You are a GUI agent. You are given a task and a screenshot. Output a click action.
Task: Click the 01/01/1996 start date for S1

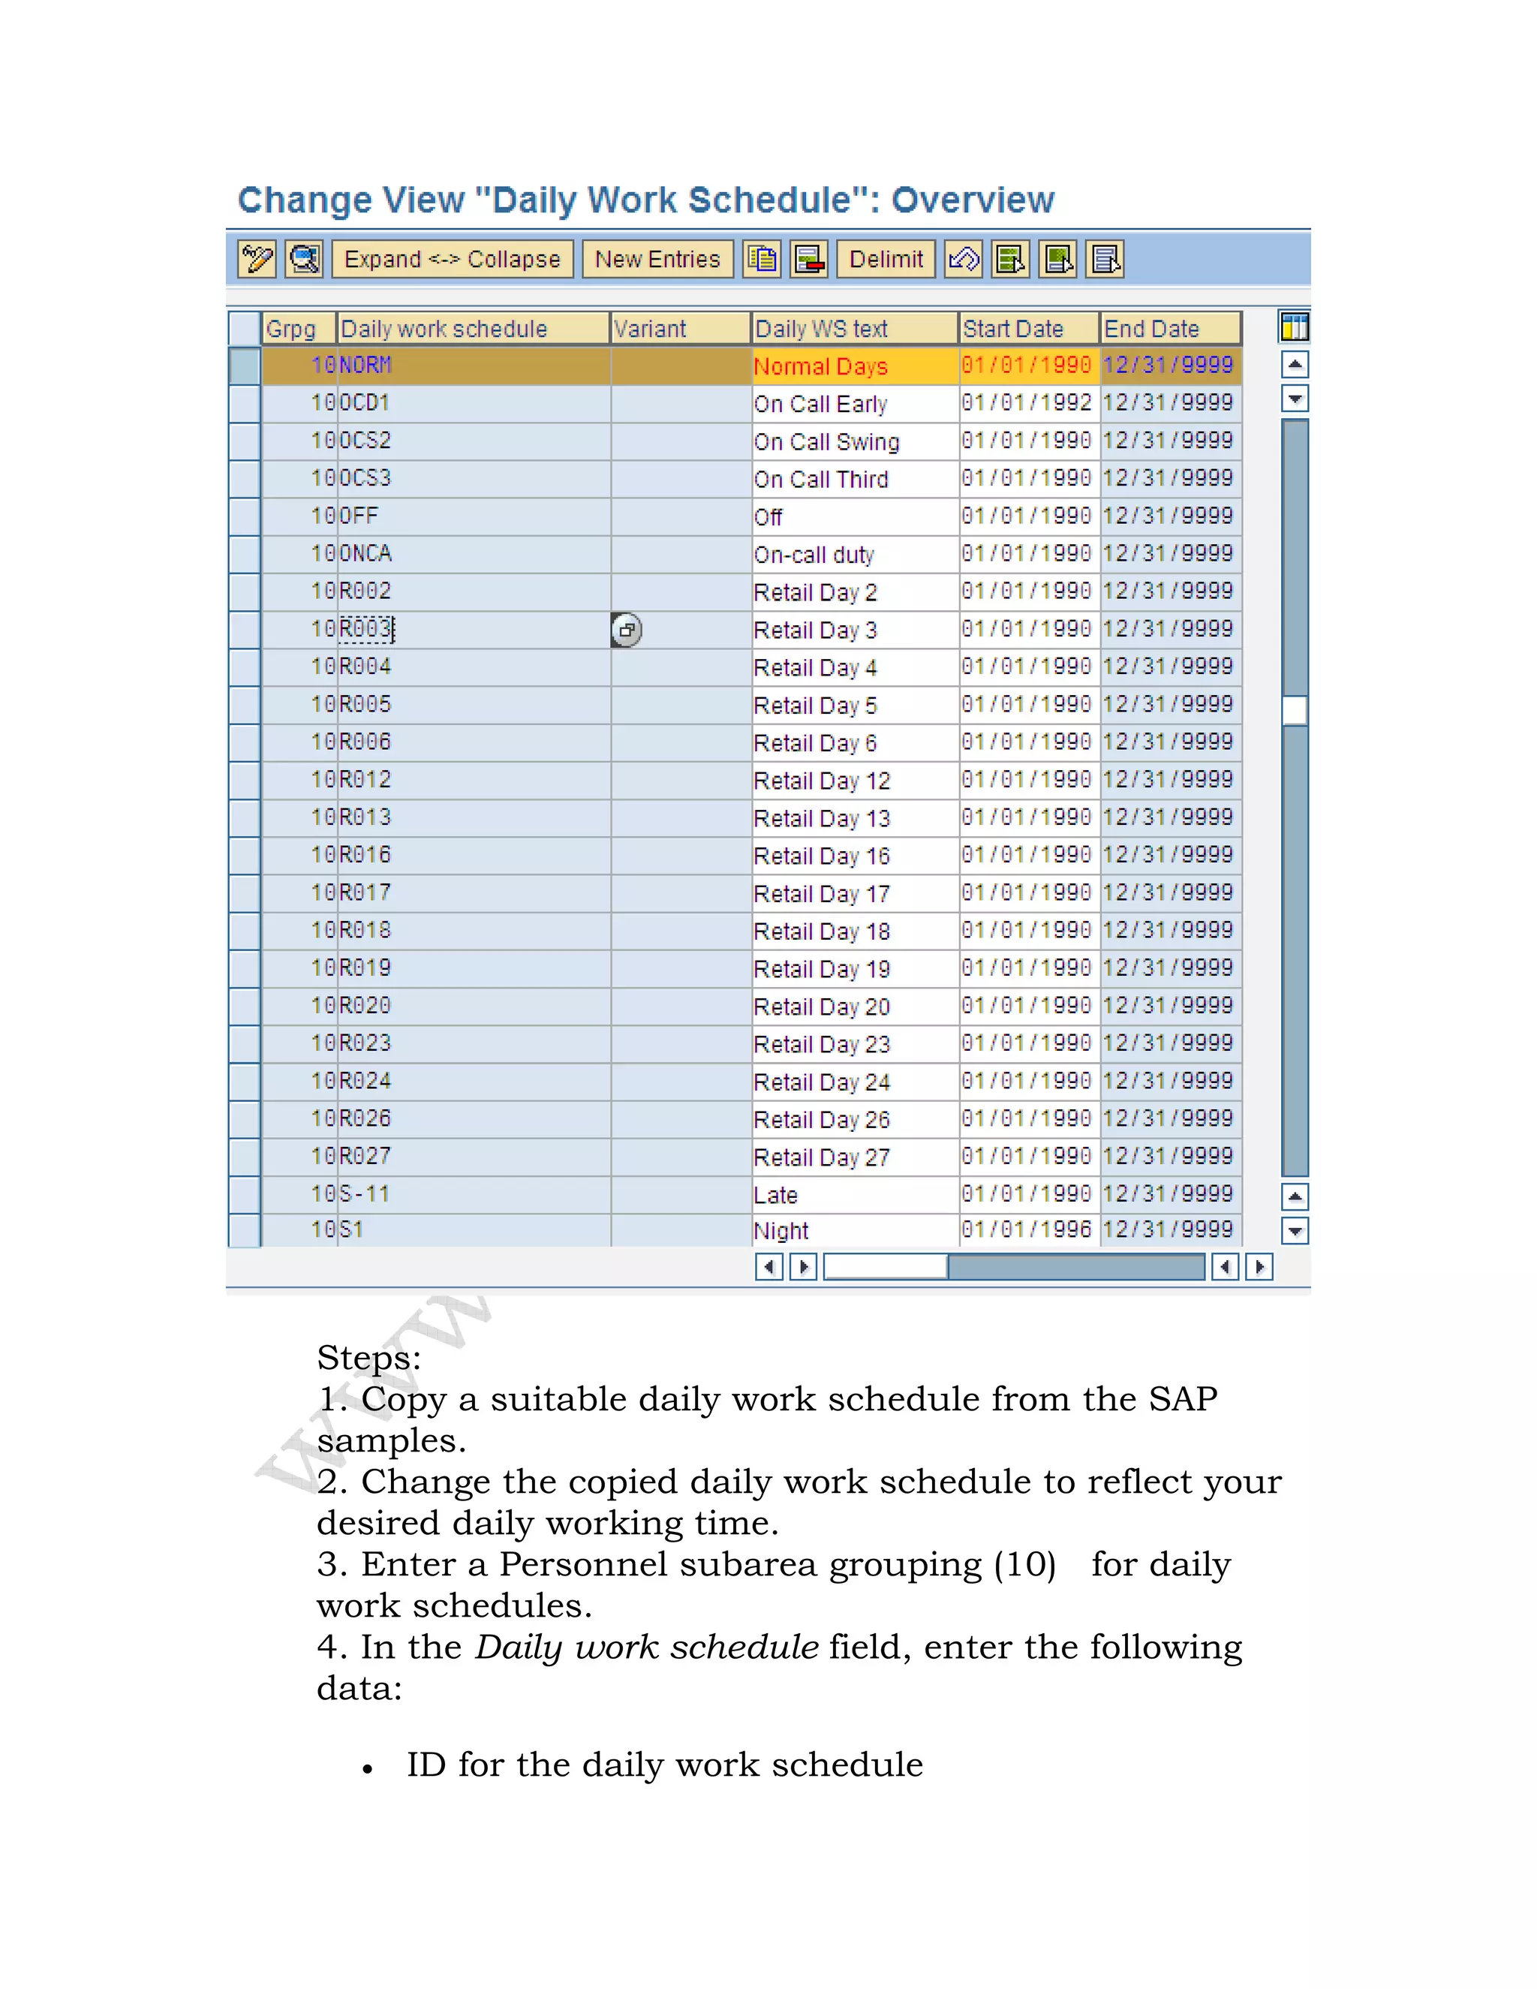pos(1029,1230)
